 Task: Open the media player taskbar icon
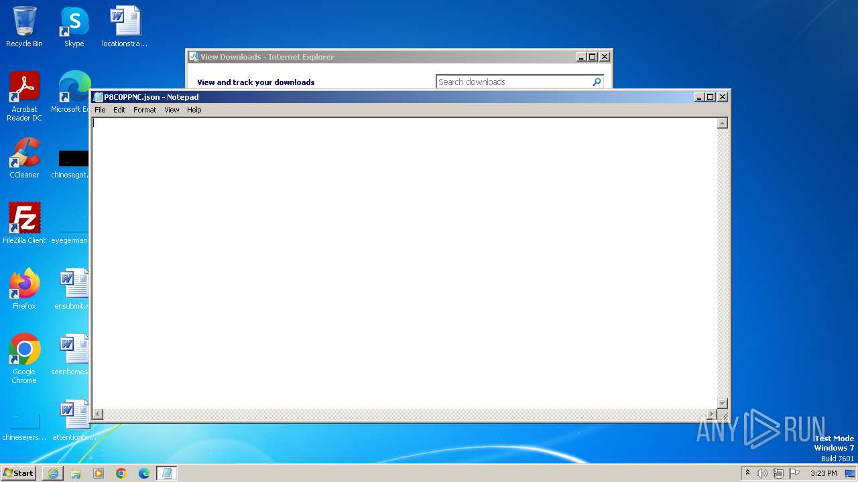(99, 473)
